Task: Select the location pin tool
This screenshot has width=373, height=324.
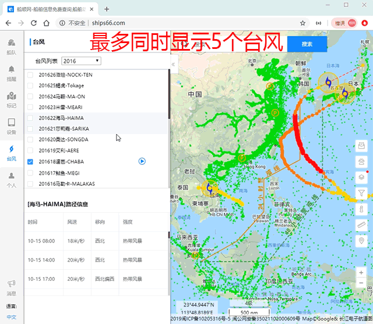Action: pyautogui.click(x=361, y=241)
